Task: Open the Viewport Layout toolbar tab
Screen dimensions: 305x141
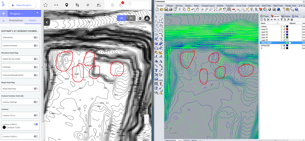Action: pyautogui.click(x=208, y=6)
